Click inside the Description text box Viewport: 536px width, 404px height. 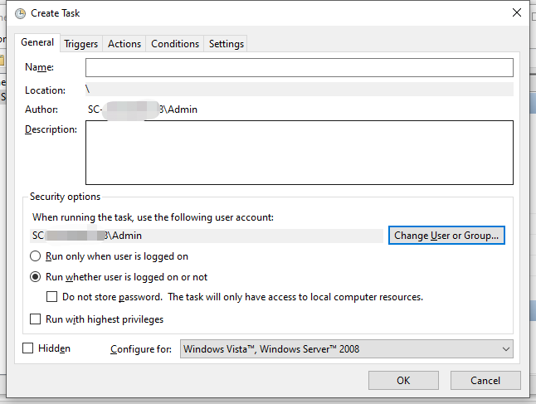(x=299, y=152)
